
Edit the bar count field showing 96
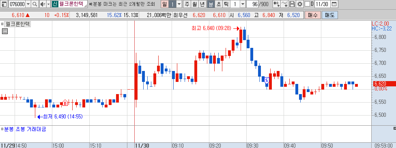pyautogui.click(x=252, y=4)
